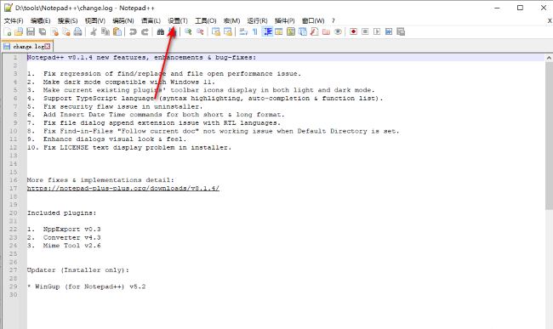The height and width of the screenshot is (329, 553).
Task: Zoom in using magnifier plus icon
Action: point(188,32)
